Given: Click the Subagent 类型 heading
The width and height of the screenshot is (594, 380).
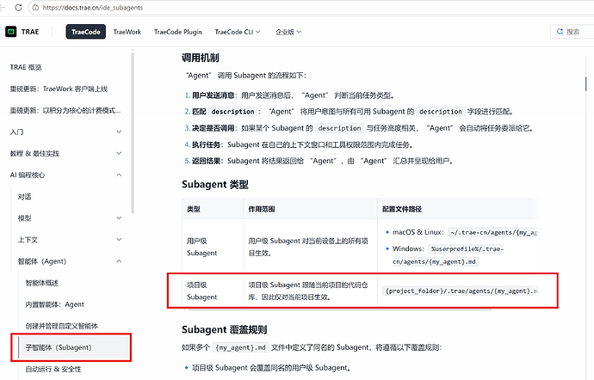Looking at the screenshot, I should pos(215,184).
